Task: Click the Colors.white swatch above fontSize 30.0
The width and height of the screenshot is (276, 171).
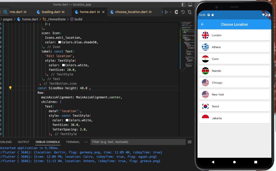Action: click(x=67, y=120)
